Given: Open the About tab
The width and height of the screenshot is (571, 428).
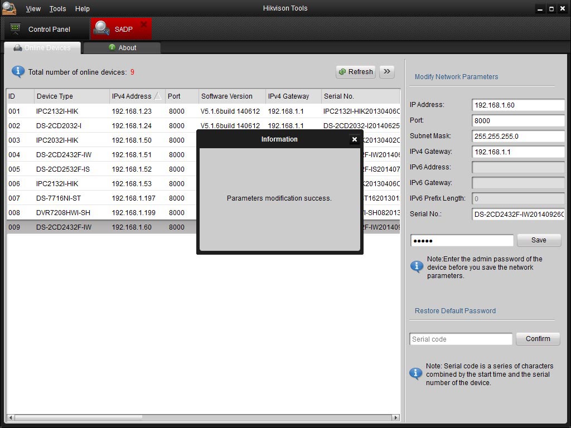Looking at the screenshot, I should pyautogui.click(x=122, y=48).
